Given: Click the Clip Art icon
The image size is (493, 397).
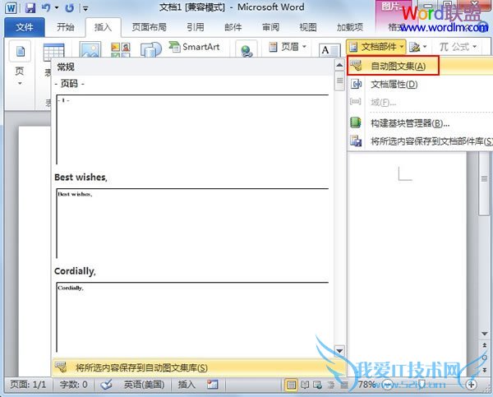Looking at the screenshot, I should [121, 50].
